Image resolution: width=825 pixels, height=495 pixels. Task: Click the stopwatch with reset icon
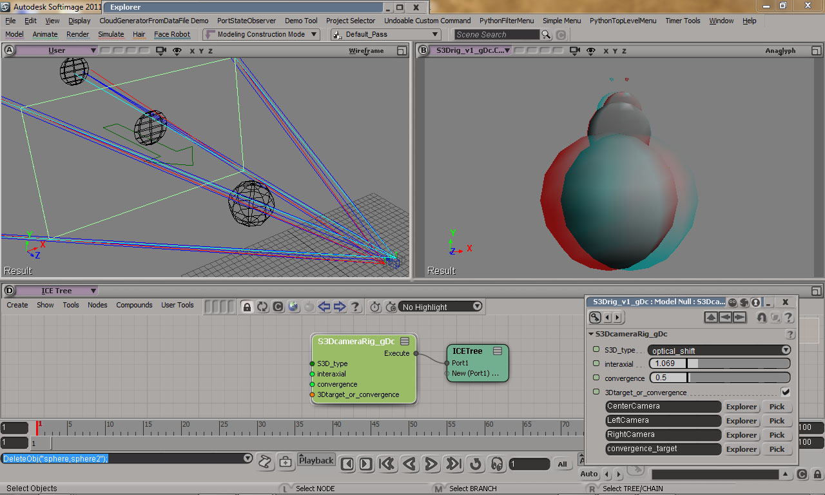tap(390, 307)
